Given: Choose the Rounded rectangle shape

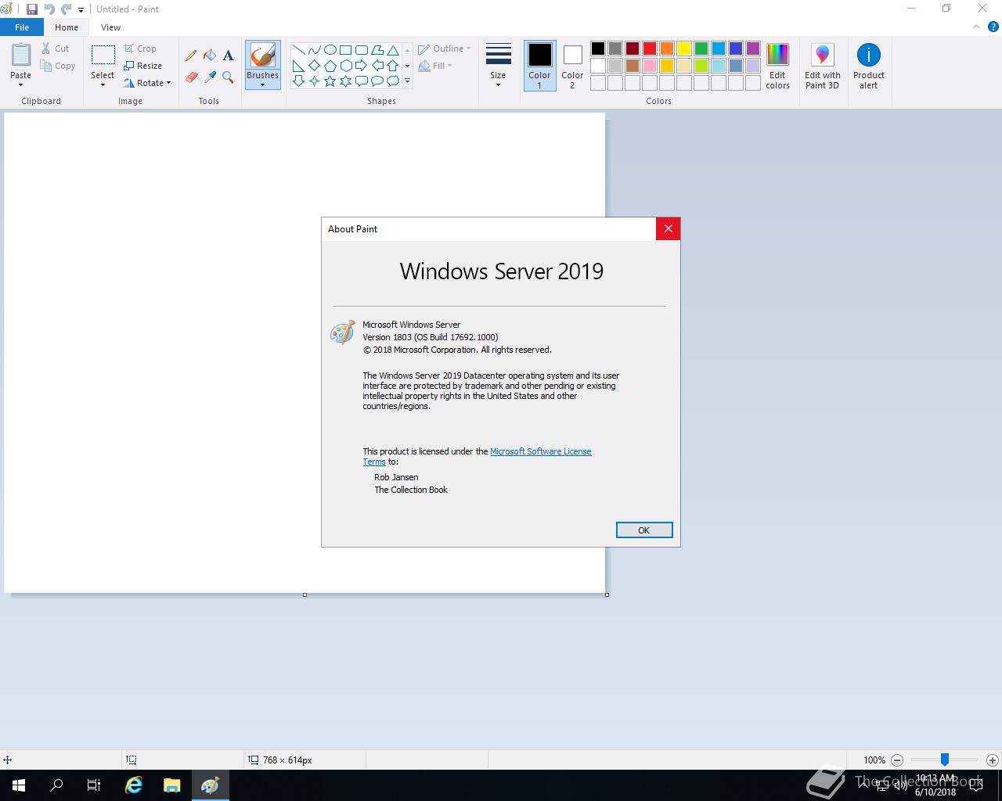Looking at the screenshot, I should 362,50.
